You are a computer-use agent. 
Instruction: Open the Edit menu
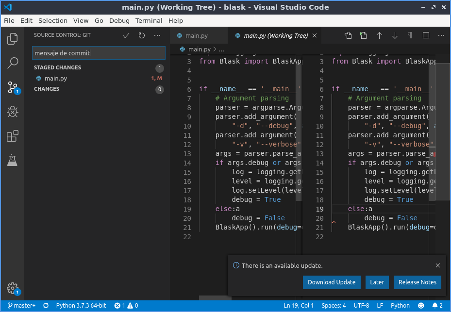pyautogui.click(x=26, y=21)
